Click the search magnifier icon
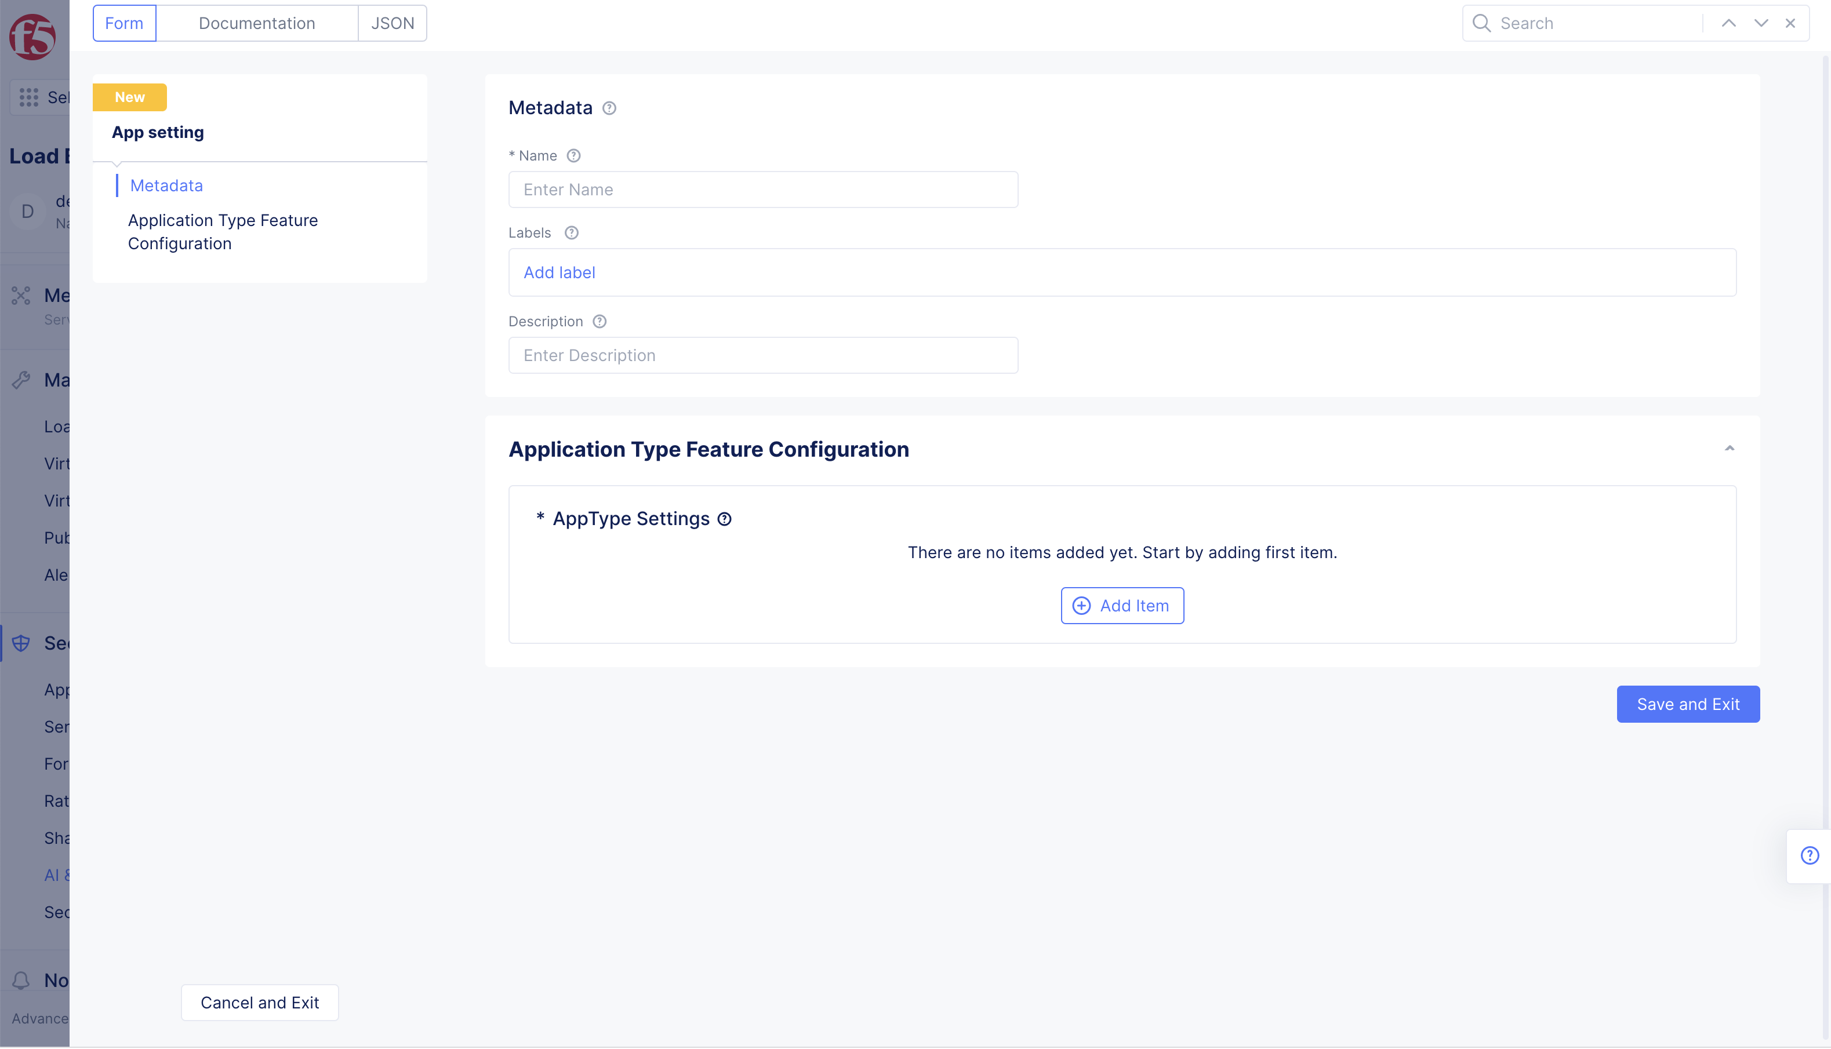Image resolution: width=1831 pixels, height=1049 pixels. 1481,23
